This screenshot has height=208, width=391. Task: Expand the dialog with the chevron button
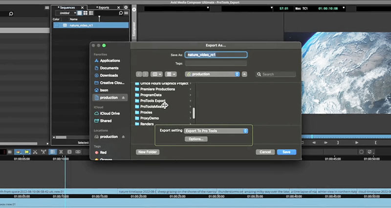point(244,75)
